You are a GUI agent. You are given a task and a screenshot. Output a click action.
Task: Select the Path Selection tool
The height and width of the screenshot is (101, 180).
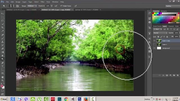pyautogui.click(x=3, y=70)
